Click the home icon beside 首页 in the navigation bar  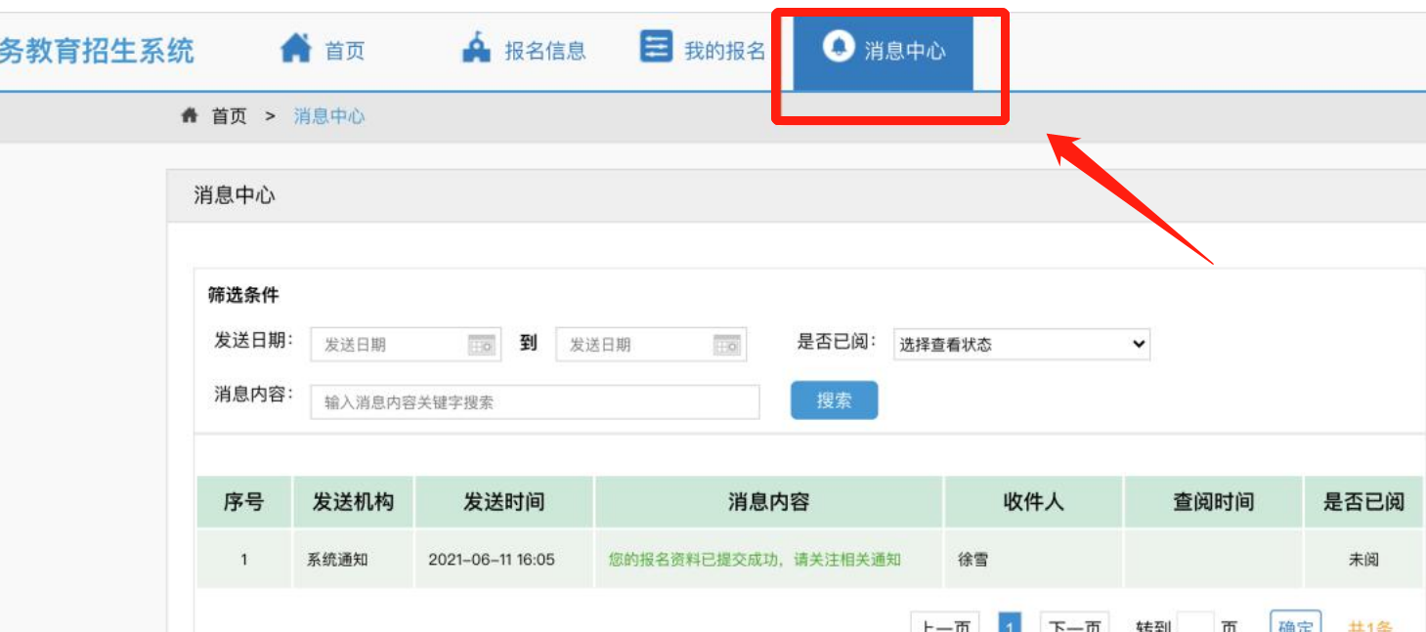point(295,48)
